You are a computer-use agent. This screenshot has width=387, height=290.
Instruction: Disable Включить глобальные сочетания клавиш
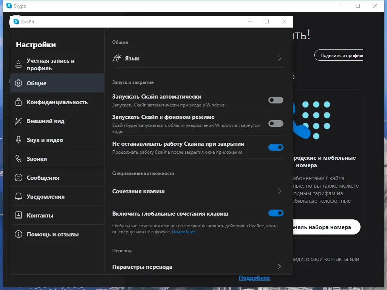coord(276,213)
